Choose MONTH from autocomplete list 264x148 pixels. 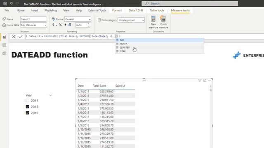(x=160, y=44)
